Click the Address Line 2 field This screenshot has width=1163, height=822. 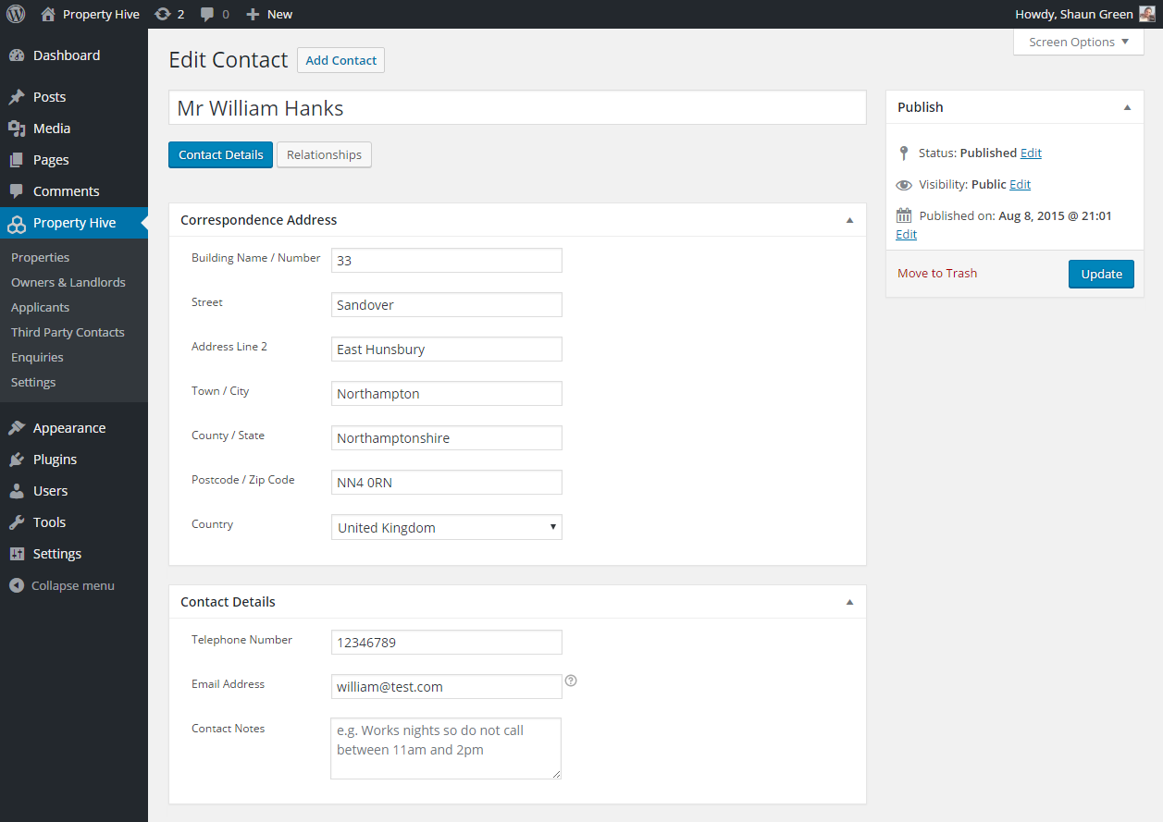click(x=447, y=349)
